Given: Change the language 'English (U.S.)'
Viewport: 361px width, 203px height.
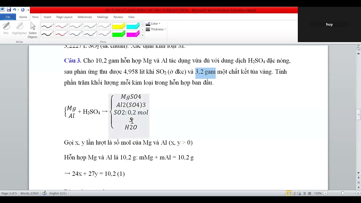Looking at the screenshot, I should coord(58,193).
